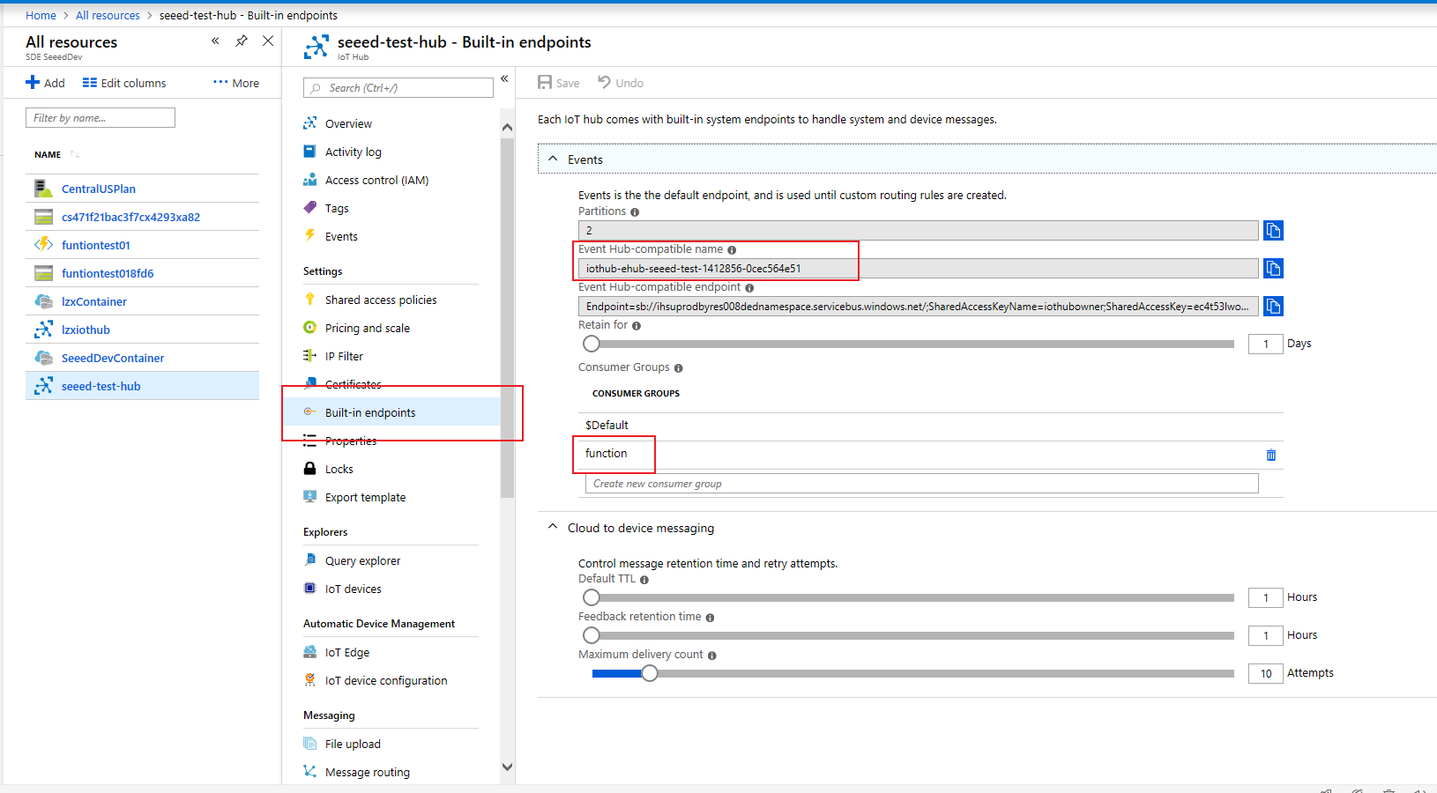Collapse the All resources panel

(215, 41)
